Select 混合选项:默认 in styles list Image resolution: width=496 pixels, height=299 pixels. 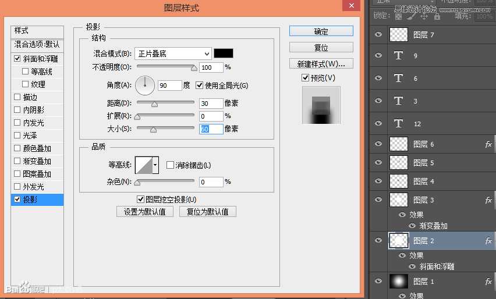37,44
